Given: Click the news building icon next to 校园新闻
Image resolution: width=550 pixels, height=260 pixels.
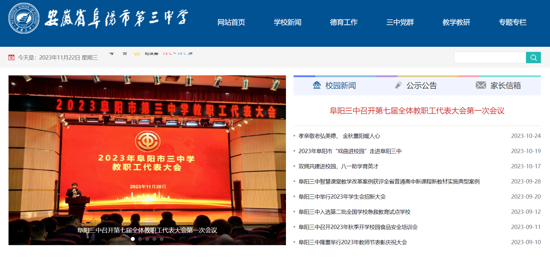Looking at the screenshot, I should pyautogui.click(x=317, y=85).
